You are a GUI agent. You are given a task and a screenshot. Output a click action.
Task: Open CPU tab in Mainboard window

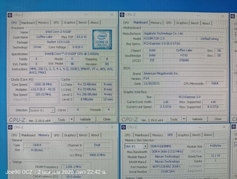[126, 23]
